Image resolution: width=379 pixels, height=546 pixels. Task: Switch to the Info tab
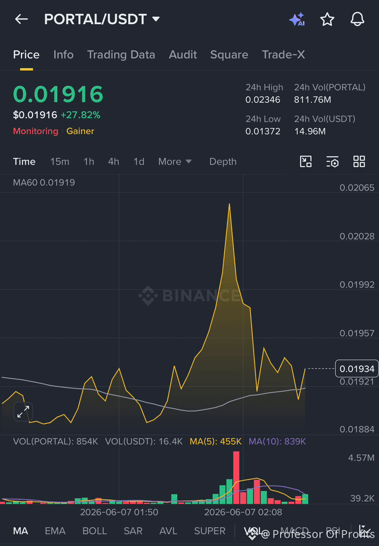(63, 55)
